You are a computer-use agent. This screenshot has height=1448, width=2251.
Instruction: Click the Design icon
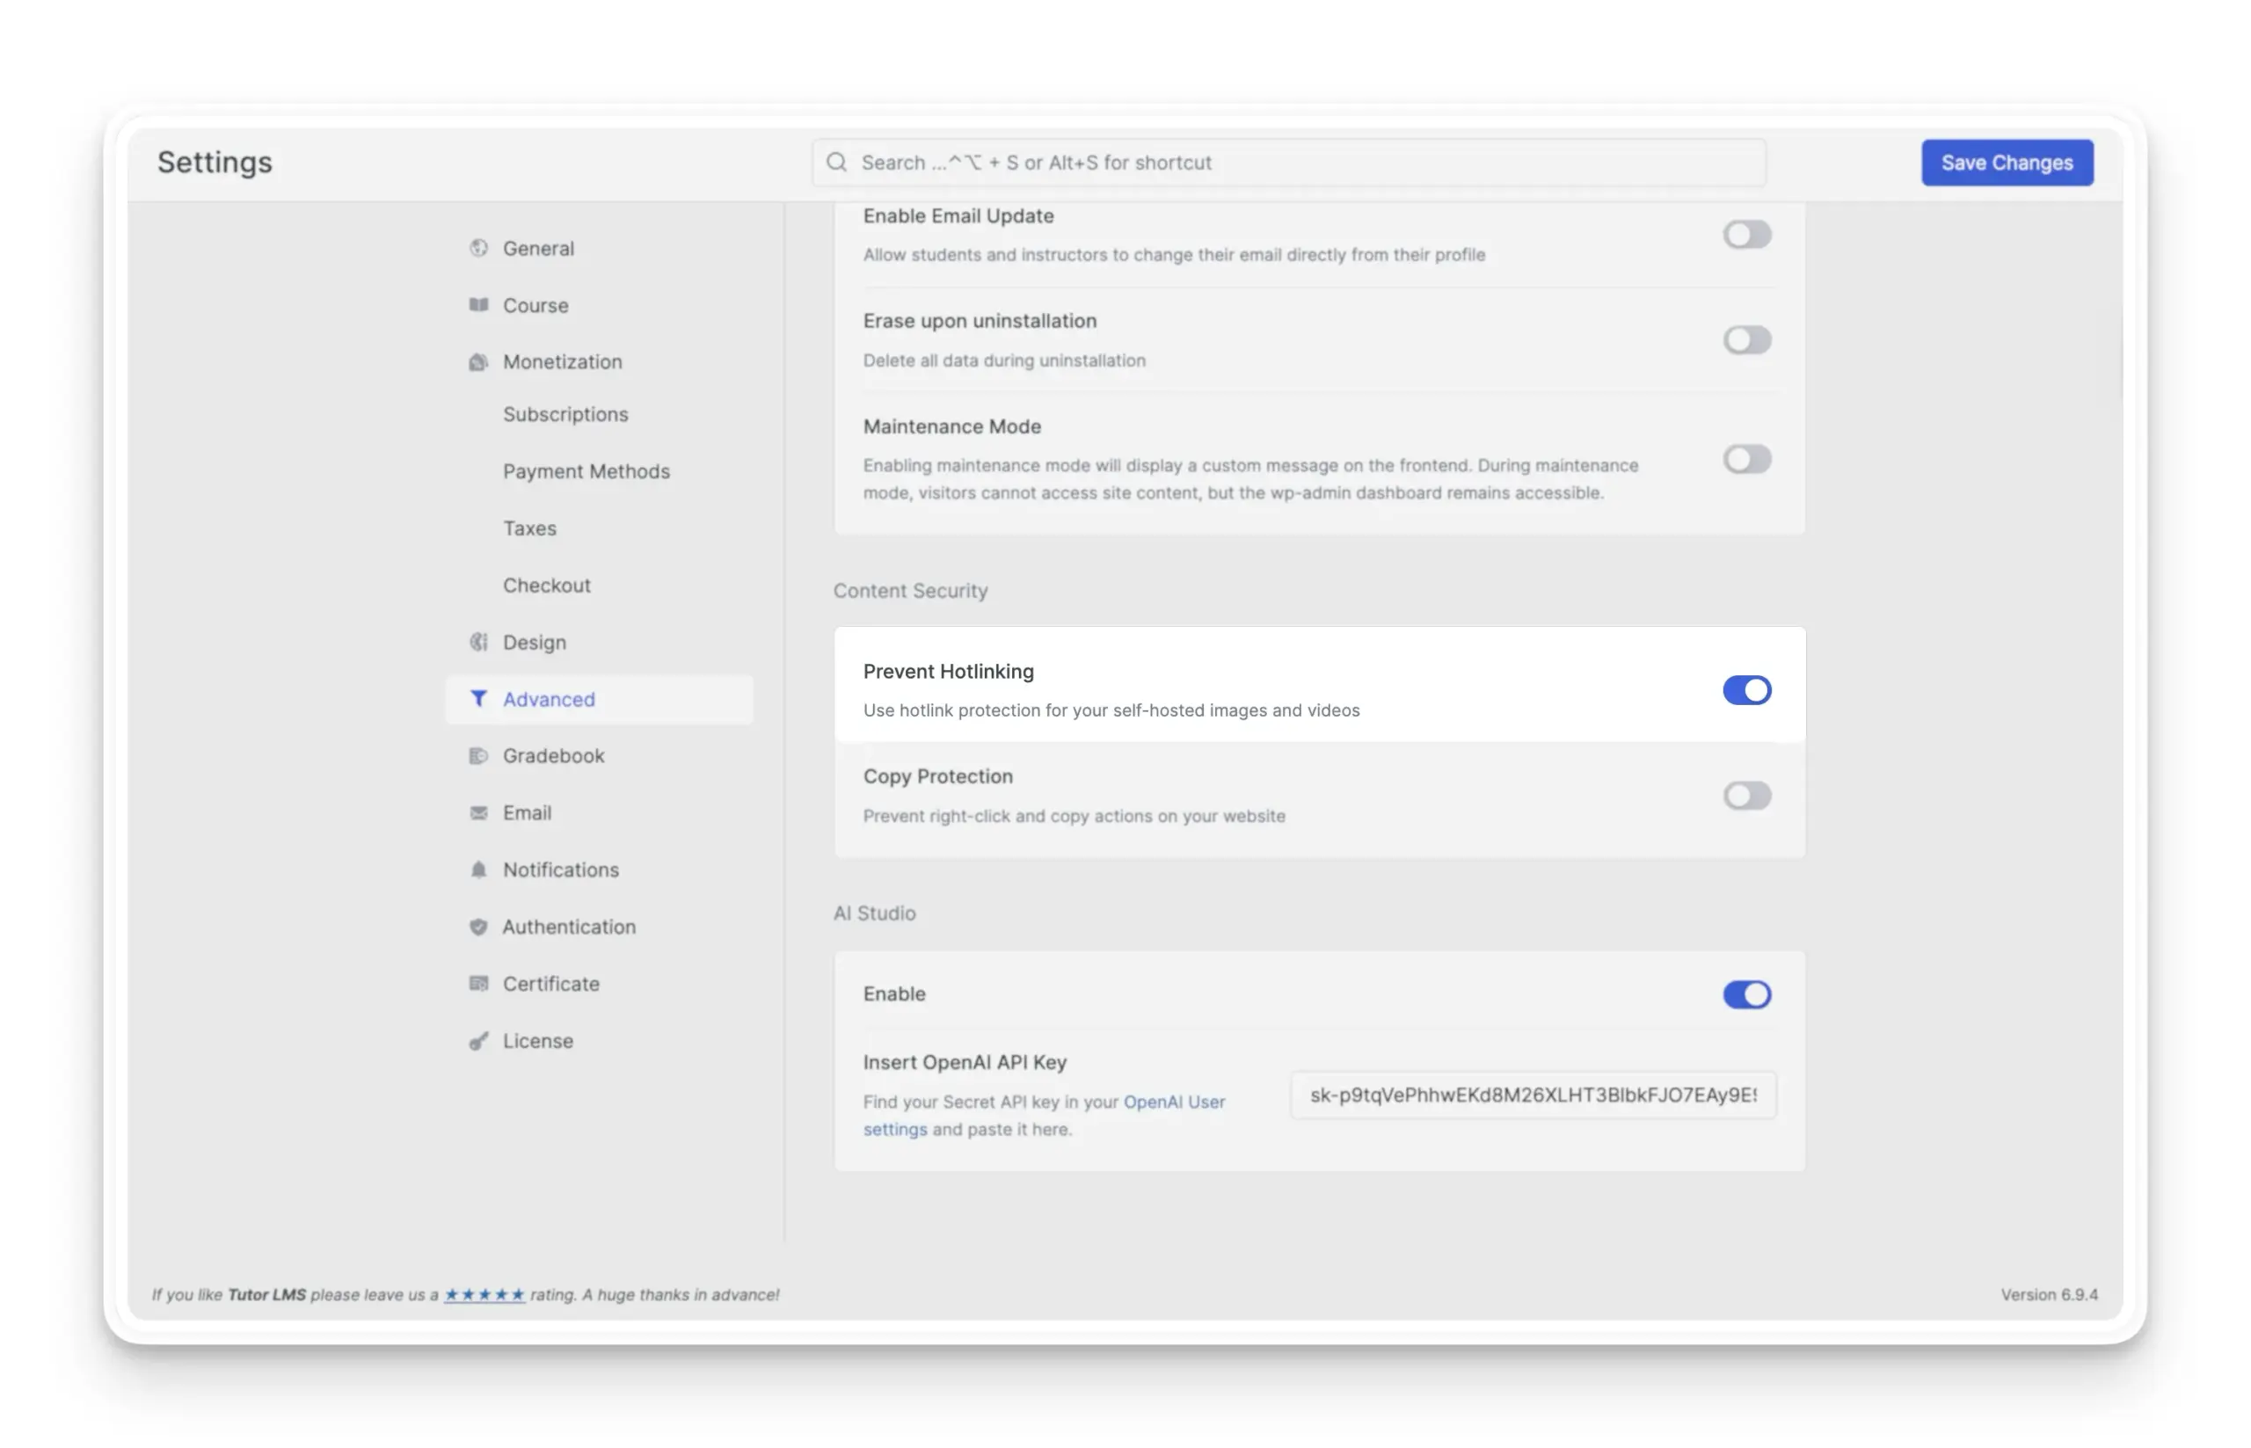(x=479, y=642)
